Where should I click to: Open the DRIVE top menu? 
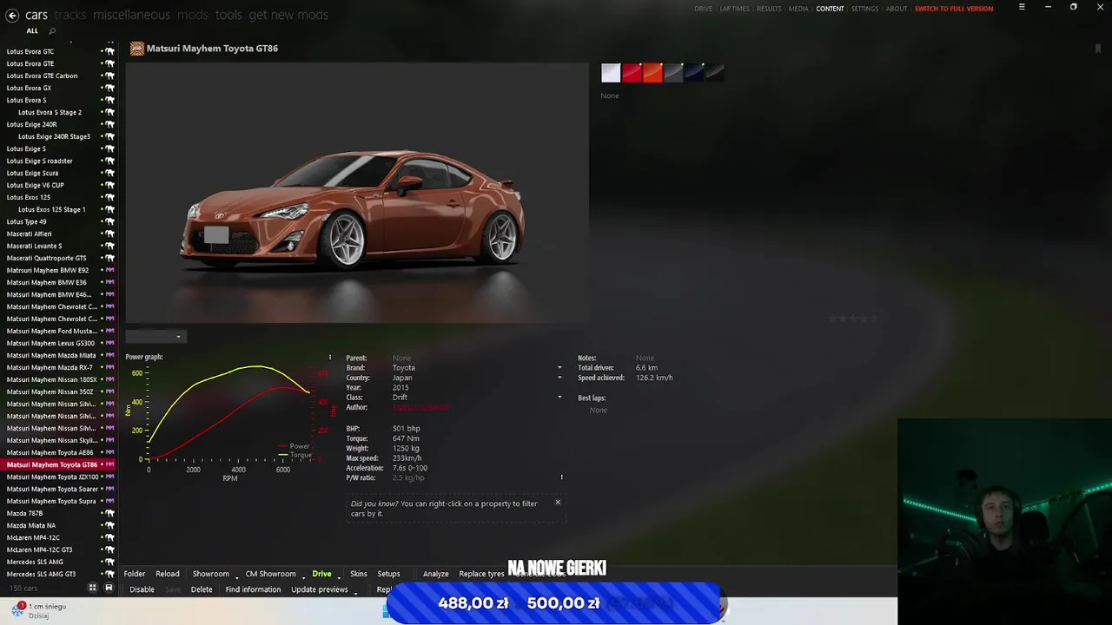tap(703, 9)
